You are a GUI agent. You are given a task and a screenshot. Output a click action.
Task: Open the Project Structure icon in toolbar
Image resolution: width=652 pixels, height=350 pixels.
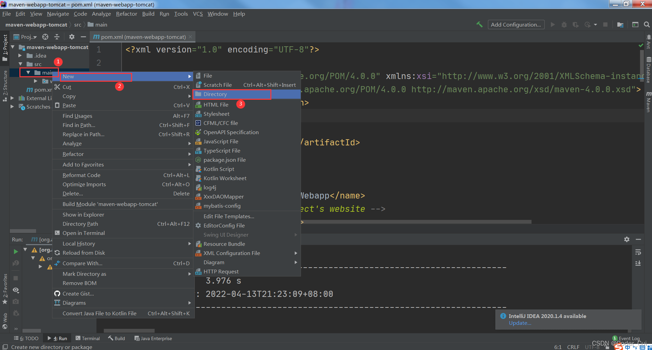point(620,25)
